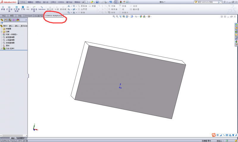Switch to the 特征 (Features) tab
This screenshot has height=142, width=238.
(x=4, y=16)
